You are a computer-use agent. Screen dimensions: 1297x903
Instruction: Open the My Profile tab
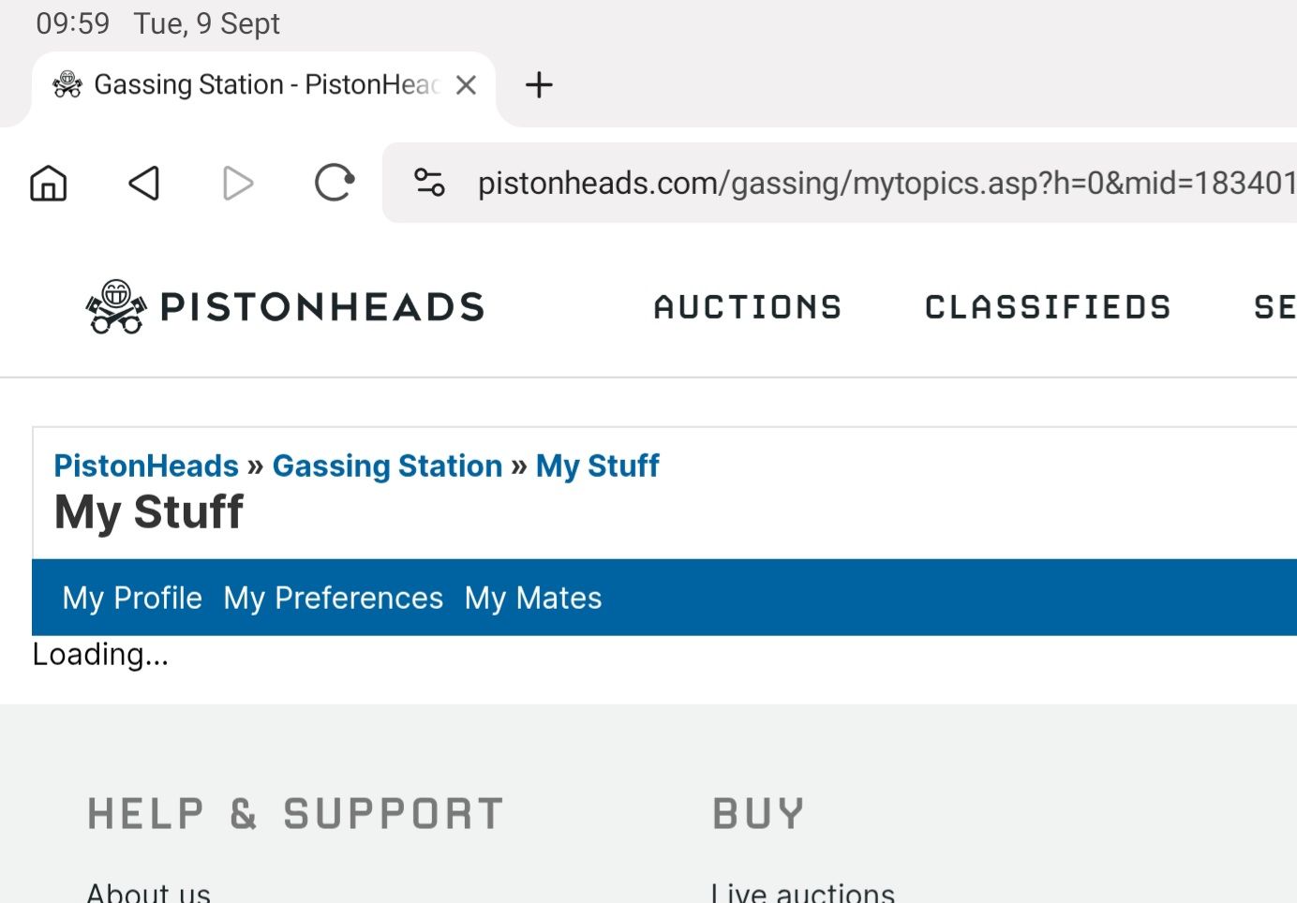[x=132, y=598]
